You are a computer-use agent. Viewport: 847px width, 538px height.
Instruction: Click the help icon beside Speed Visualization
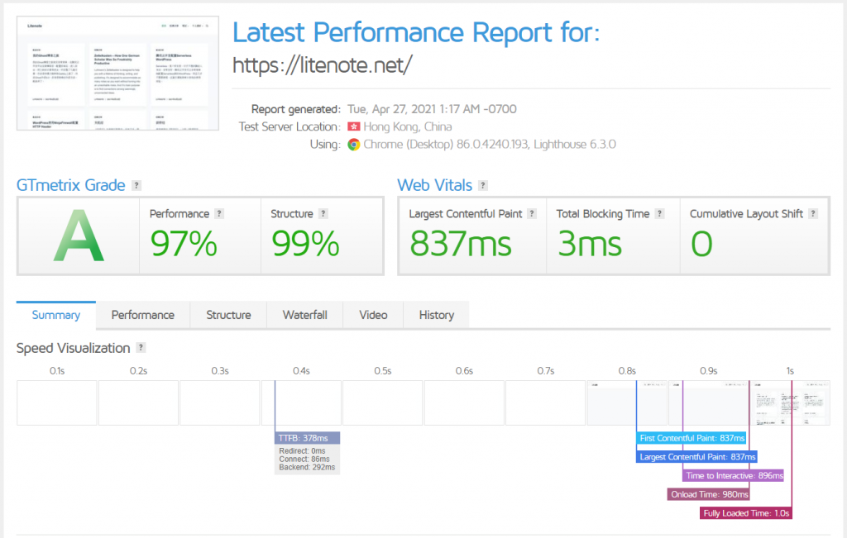click(x=141, y=348)
